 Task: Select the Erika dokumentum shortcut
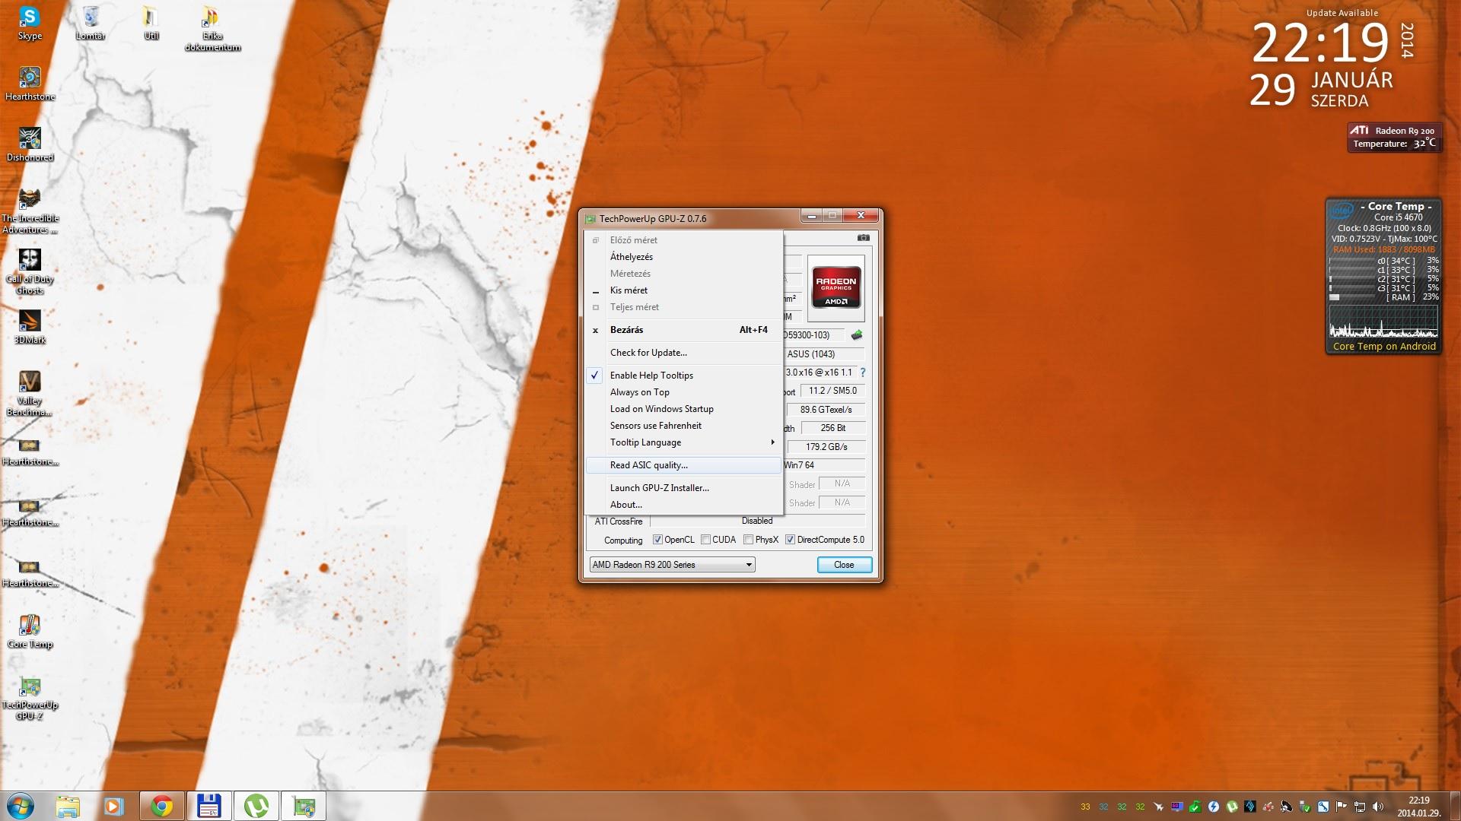212,29
